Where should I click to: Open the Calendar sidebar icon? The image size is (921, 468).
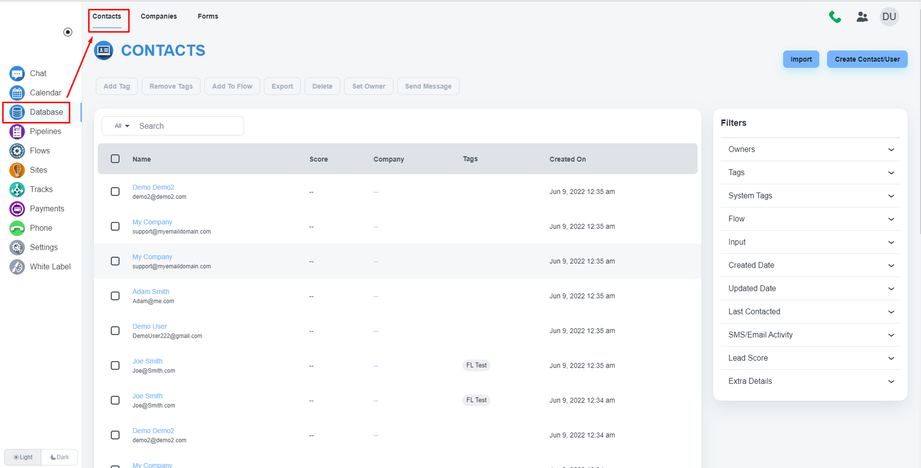(x=17, y=93)
